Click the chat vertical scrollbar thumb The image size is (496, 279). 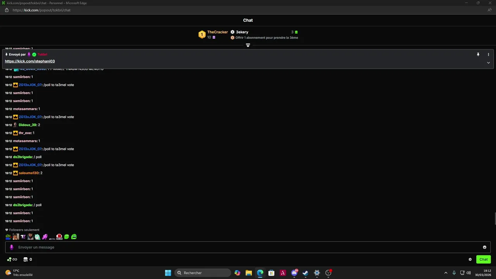click(x=494, y=218)
